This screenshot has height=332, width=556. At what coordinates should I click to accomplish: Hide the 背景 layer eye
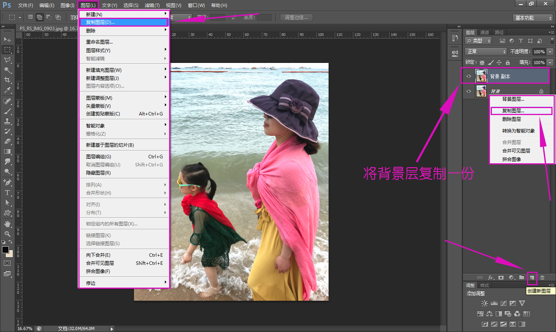click(469, 91)
